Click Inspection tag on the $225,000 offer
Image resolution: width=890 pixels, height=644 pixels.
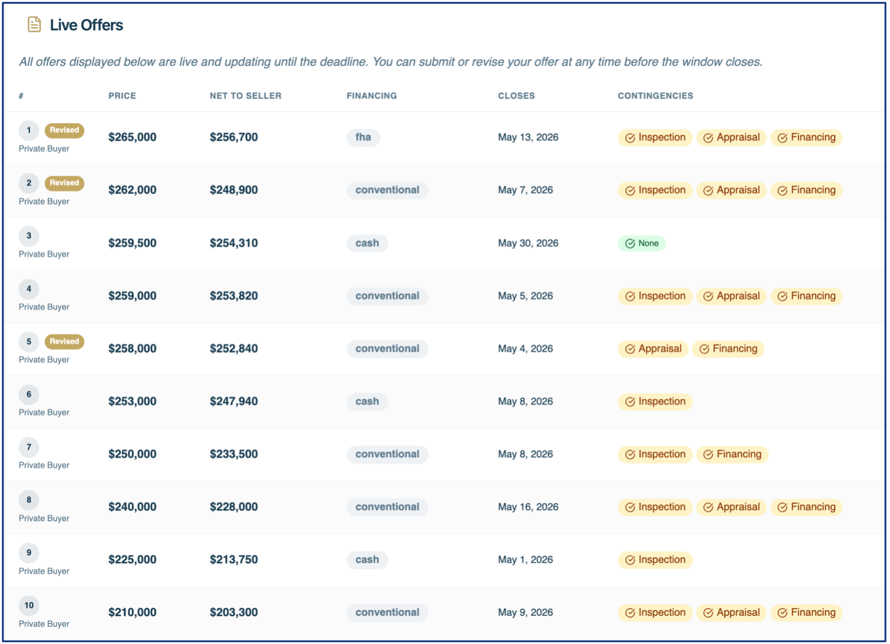[x=655, y=560]
